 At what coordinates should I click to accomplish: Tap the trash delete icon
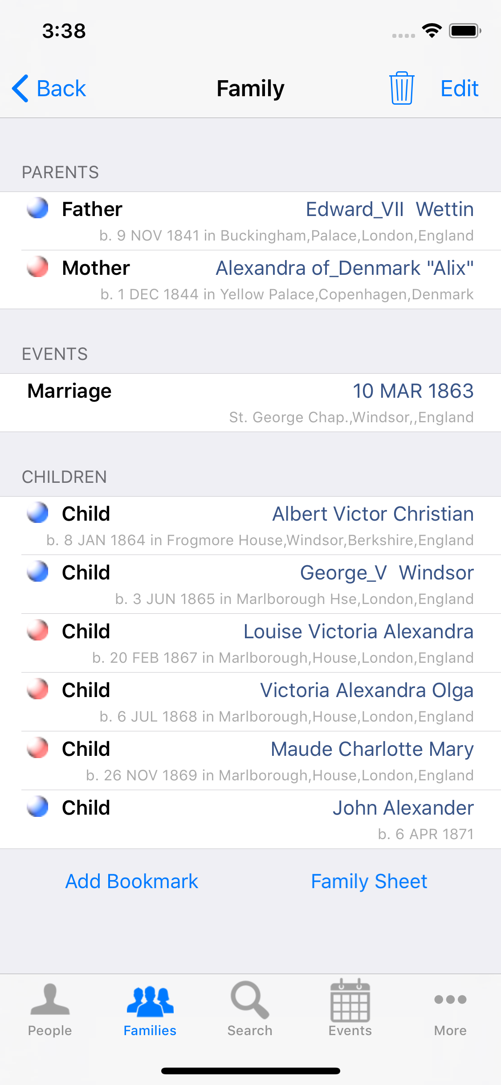point(402,88)
